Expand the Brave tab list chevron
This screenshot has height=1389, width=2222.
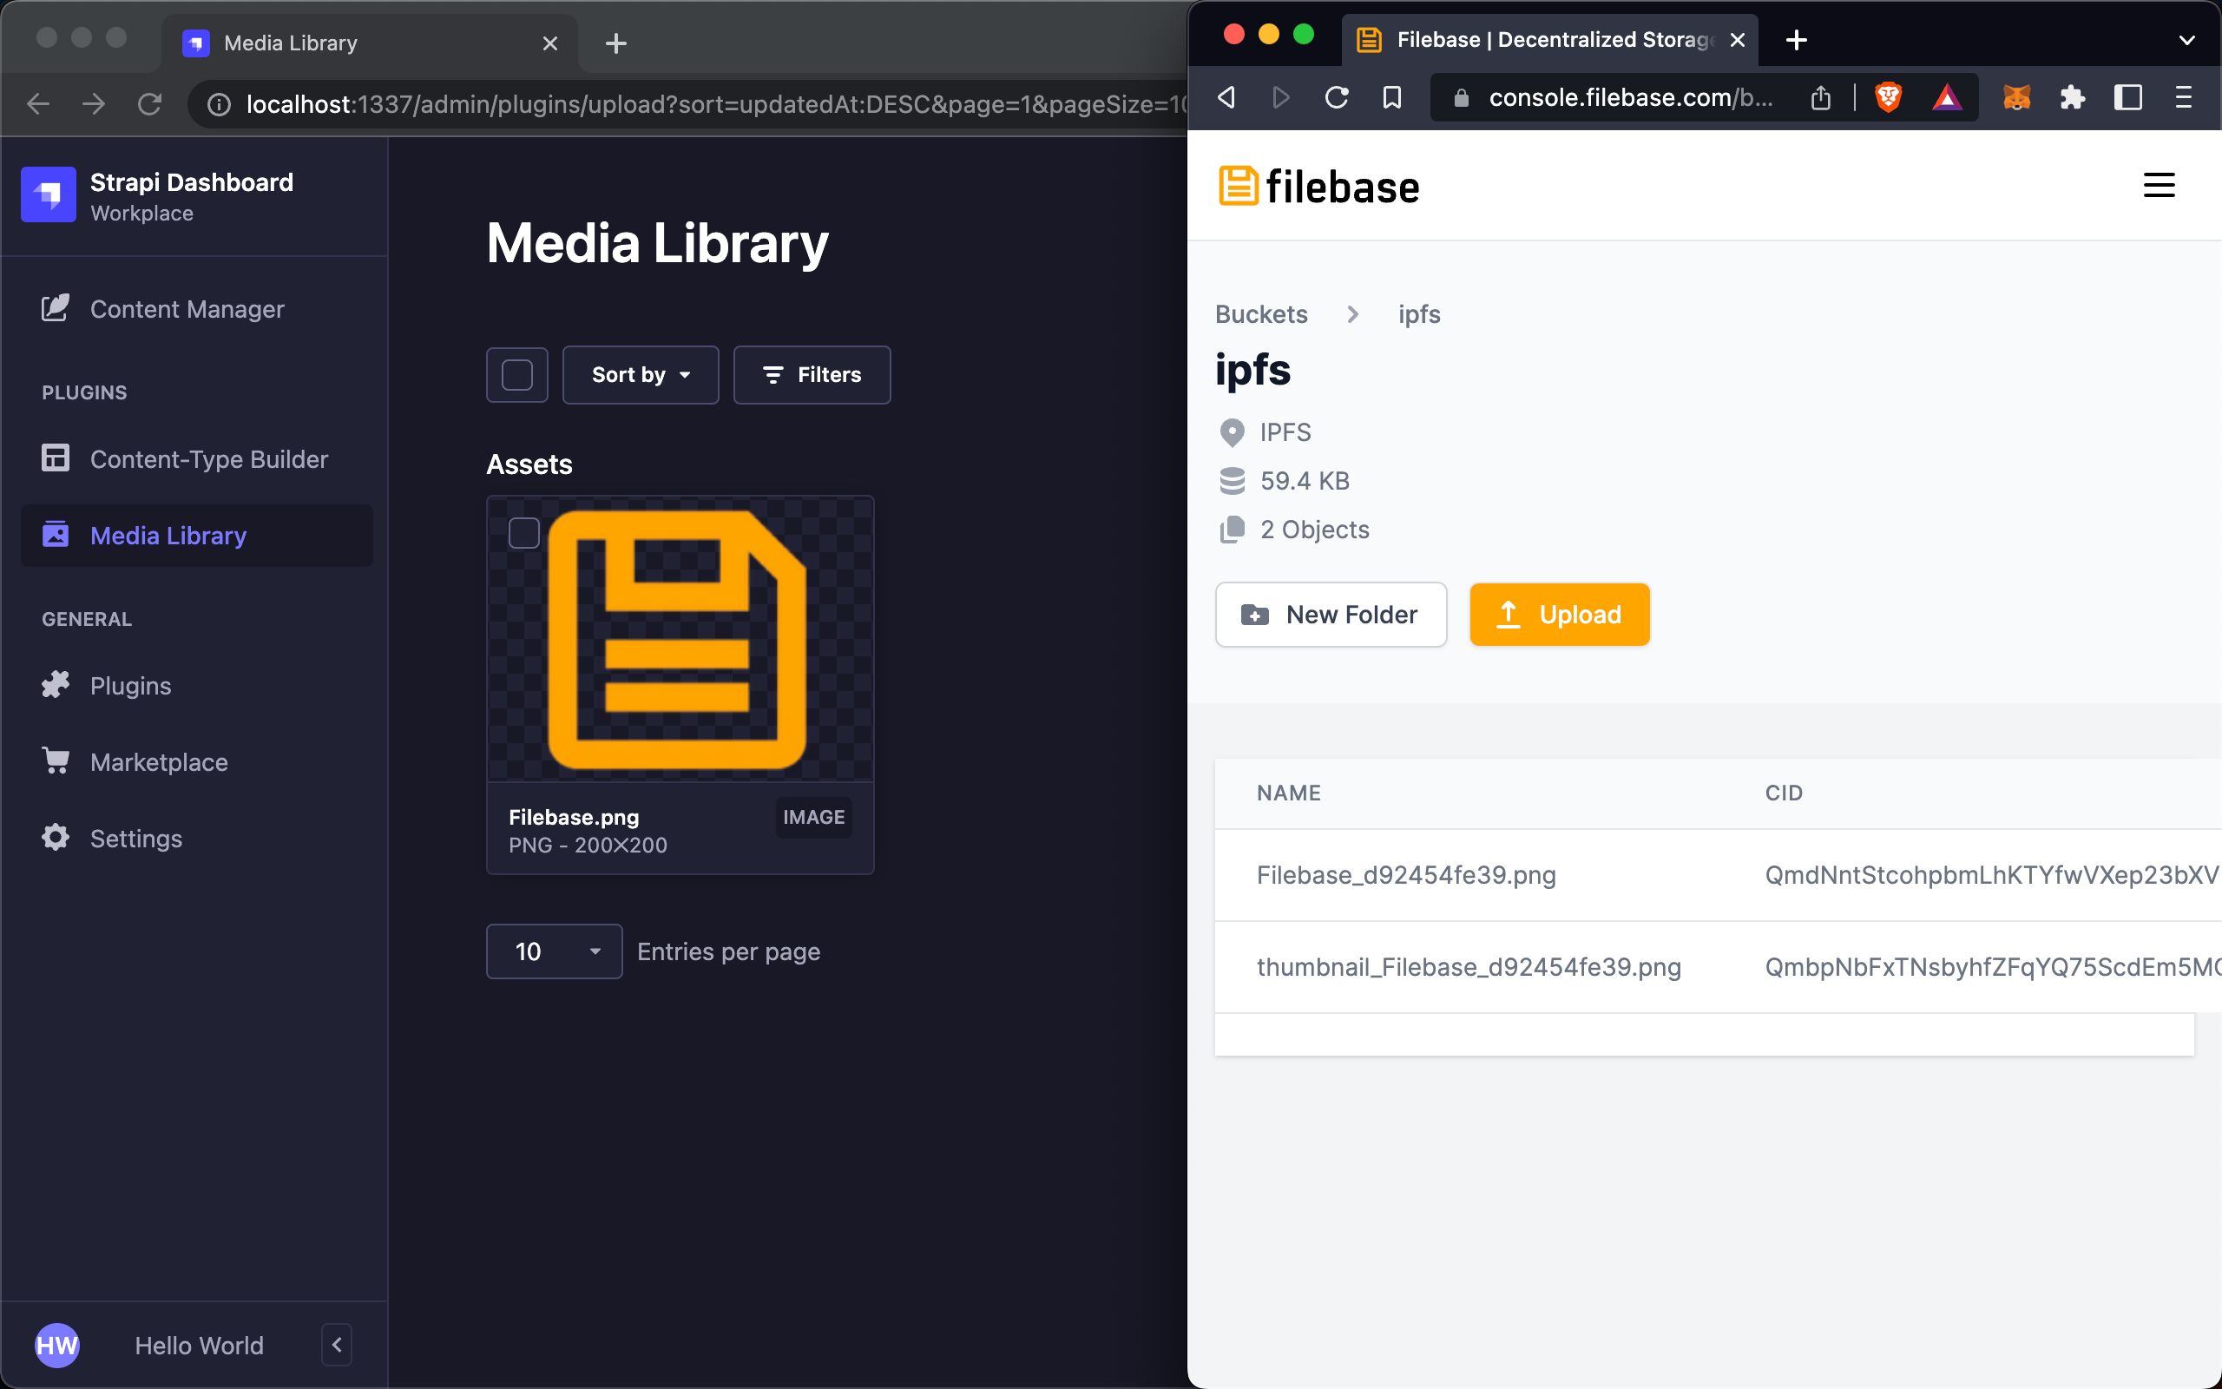[2187, 40]
